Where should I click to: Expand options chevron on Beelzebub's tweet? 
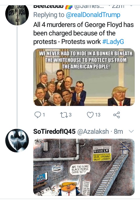pyautogui.click(x=131, y=6)
